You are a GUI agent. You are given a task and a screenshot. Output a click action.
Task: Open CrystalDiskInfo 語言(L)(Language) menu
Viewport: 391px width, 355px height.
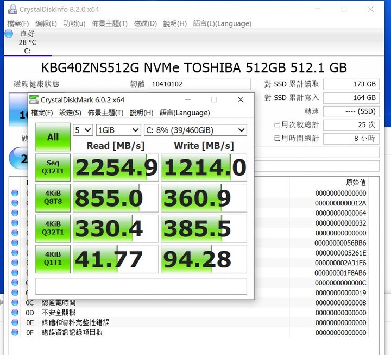tap(222, 23)
